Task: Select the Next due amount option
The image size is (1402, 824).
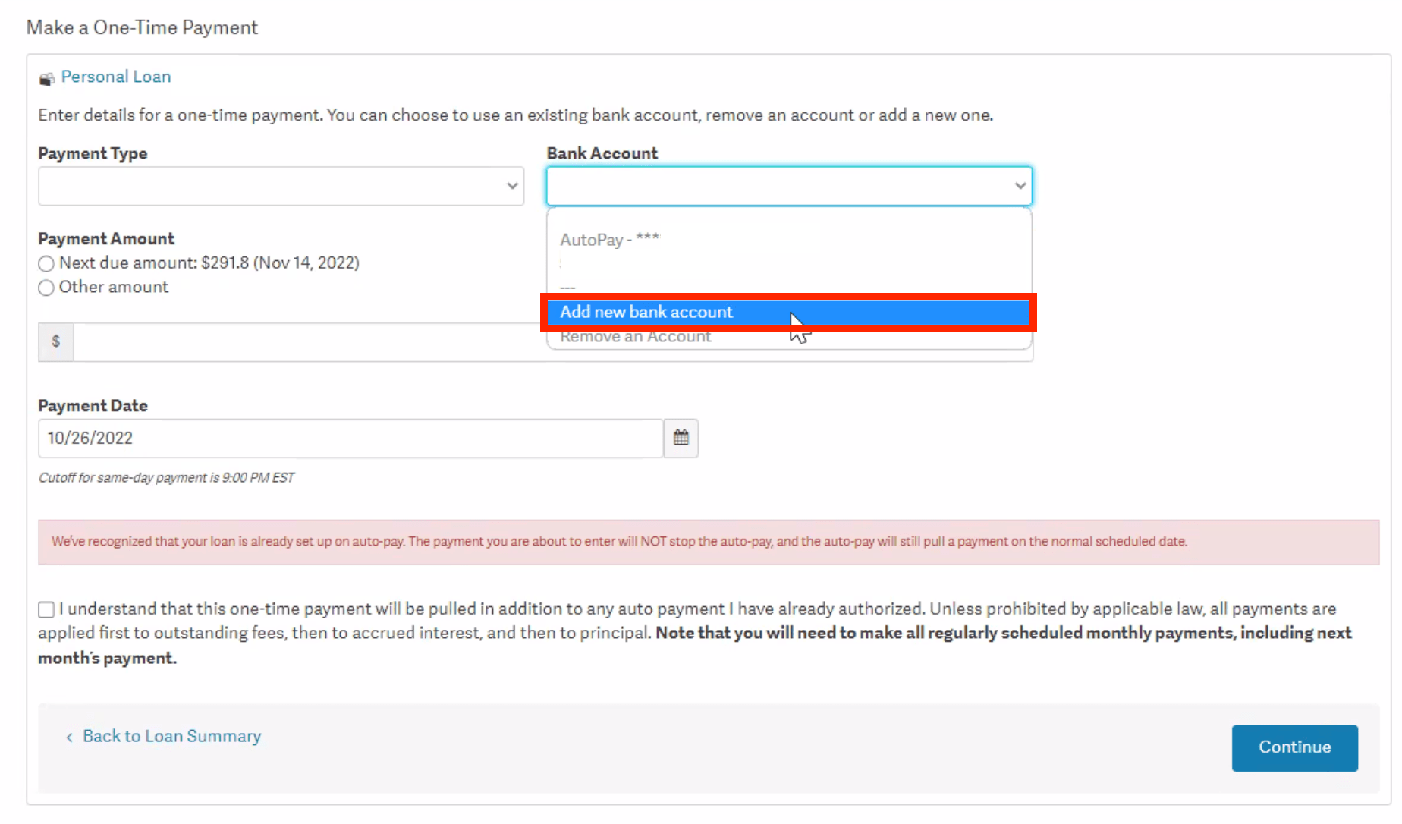Action: click(x=46, y=263)
